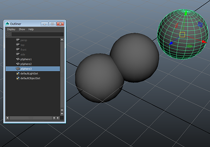Click the yellow center manipulator square

182,34
